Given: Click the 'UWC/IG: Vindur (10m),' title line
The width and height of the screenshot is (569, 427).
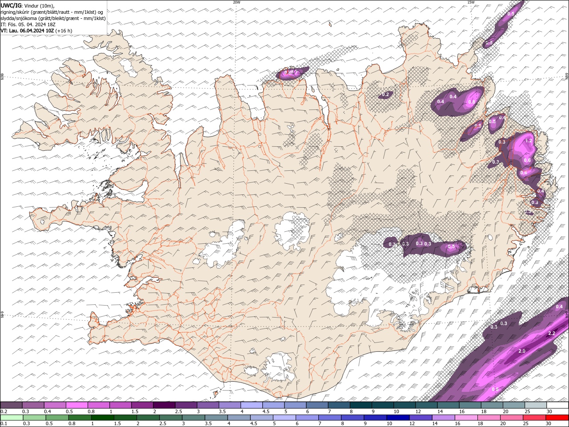Looking at the screenshot, I should (28, 5).
